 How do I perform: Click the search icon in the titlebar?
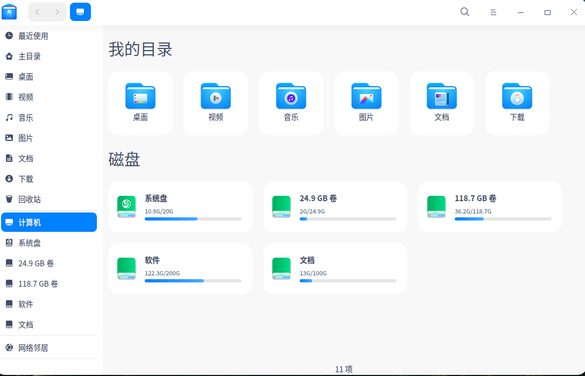(464, 11)
